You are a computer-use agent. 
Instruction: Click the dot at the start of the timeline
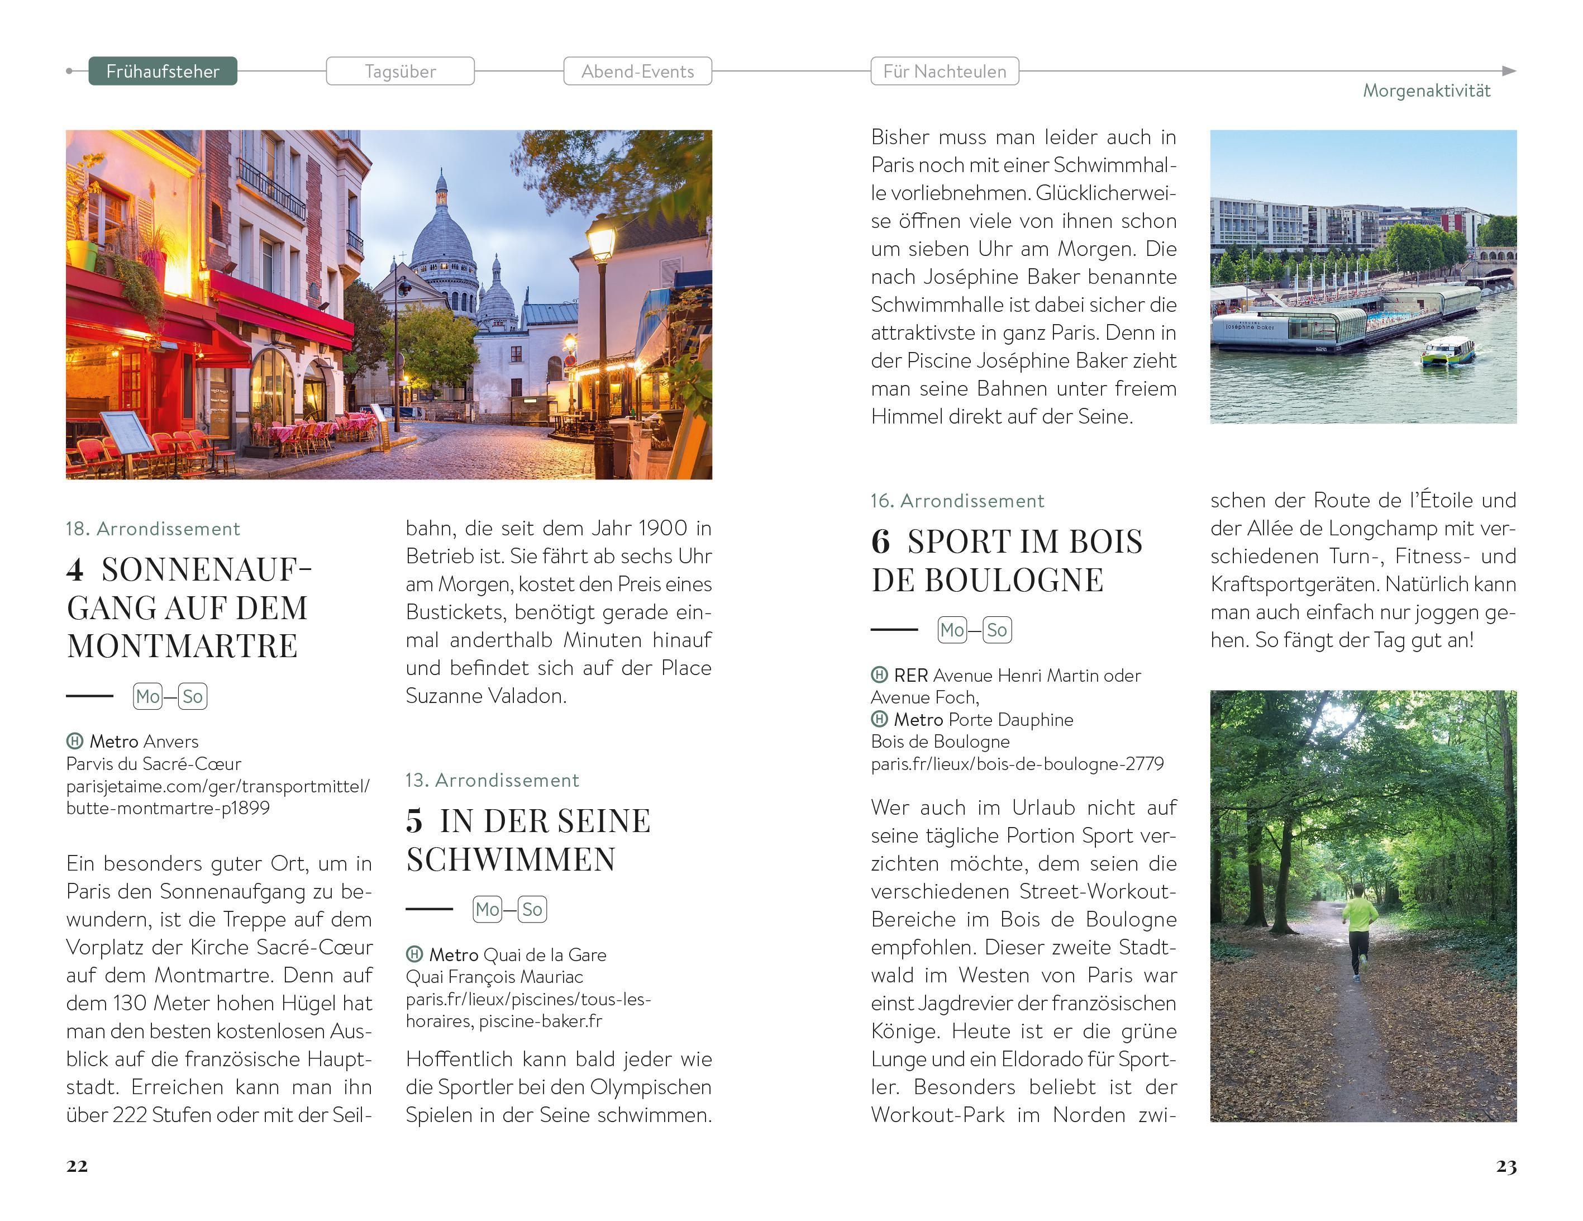[70, 70]
